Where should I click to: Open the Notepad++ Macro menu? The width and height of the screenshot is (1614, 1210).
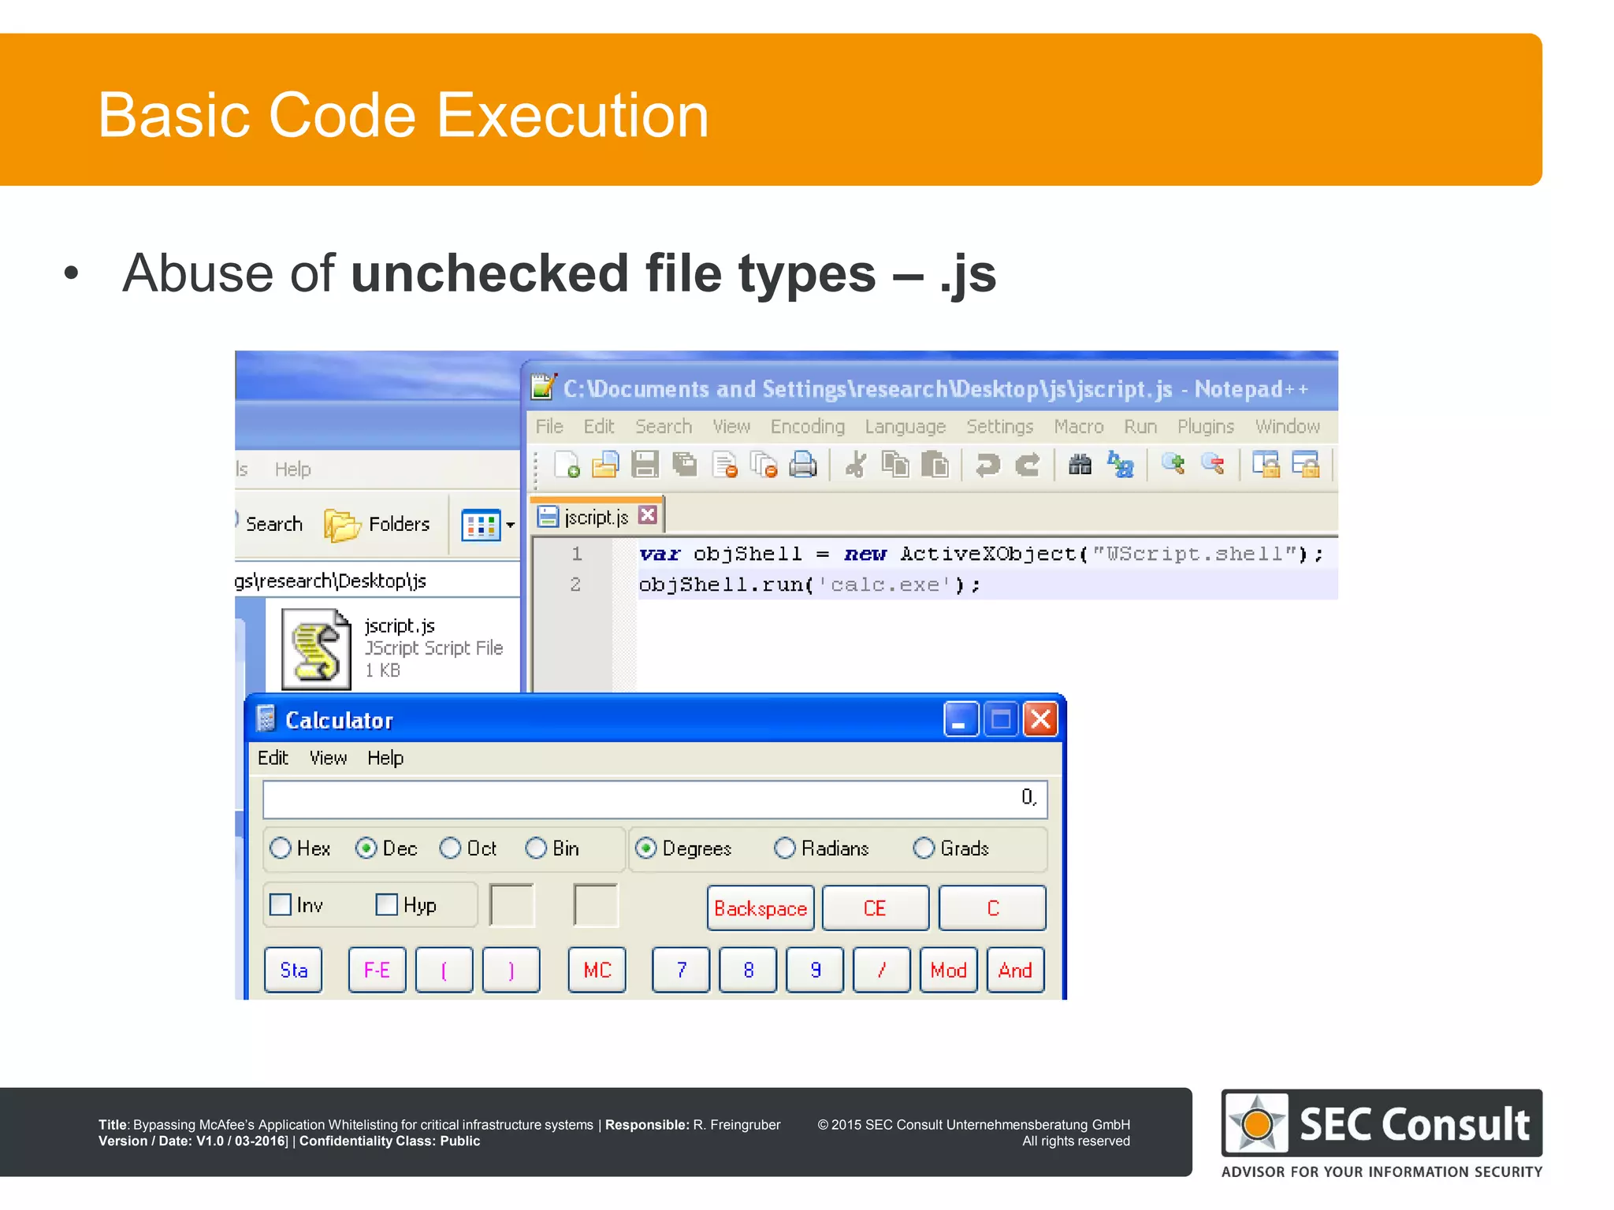(x=1079, y=426)
